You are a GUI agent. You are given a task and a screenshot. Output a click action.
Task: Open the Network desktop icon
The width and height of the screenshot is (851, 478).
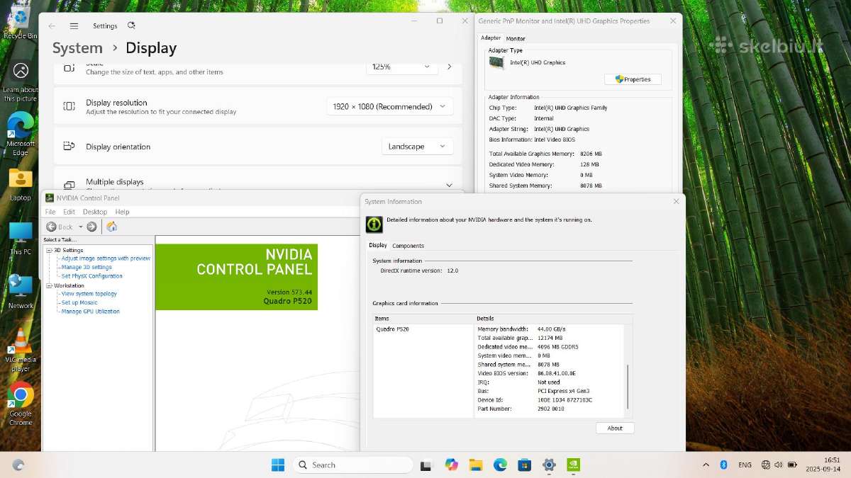point(21,292)
